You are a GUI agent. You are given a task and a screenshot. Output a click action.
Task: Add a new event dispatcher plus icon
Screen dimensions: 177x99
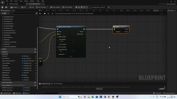coord(35,82)
